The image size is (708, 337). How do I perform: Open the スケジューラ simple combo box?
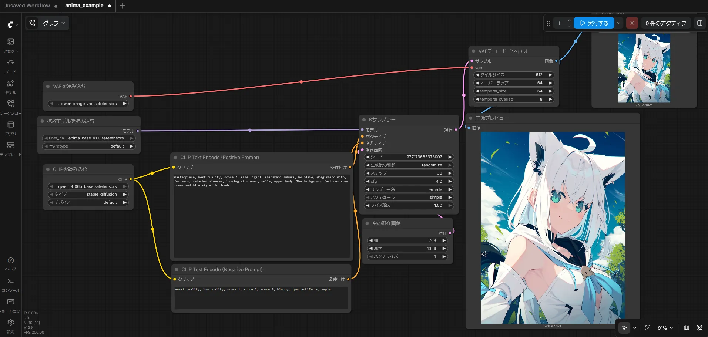[409, 198]
